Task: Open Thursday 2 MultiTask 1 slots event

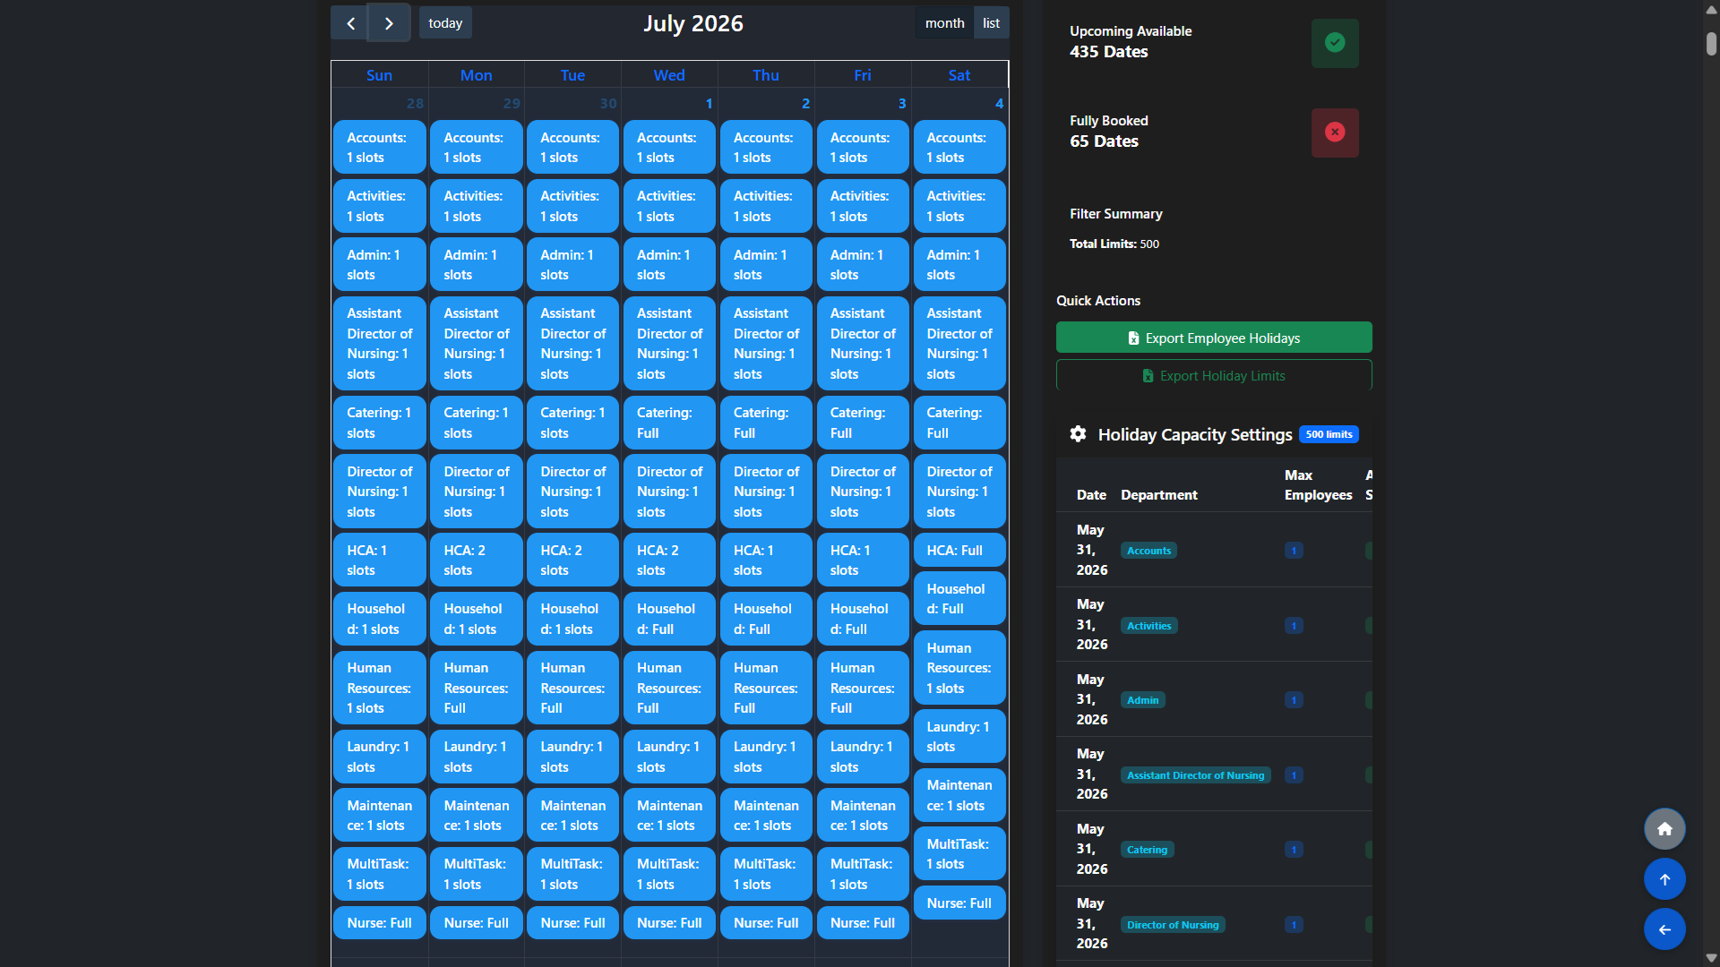Action: pyautogui.click(x=766, y=874)
